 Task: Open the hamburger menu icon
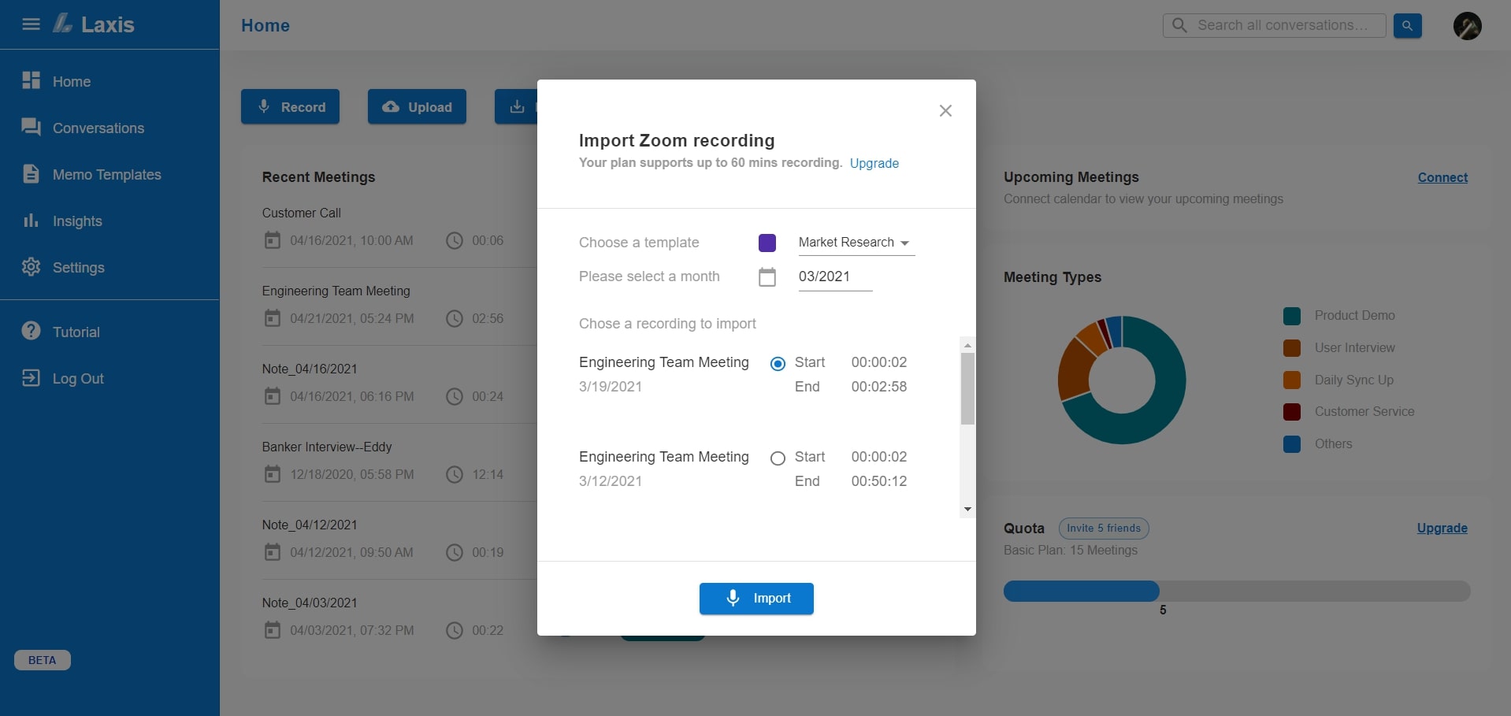tap(31, 24)
